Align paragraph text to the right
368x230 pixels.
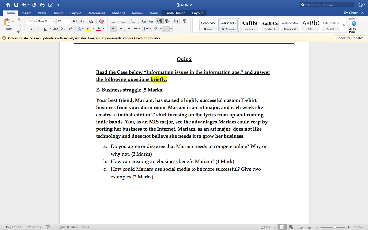click(128, 29)
